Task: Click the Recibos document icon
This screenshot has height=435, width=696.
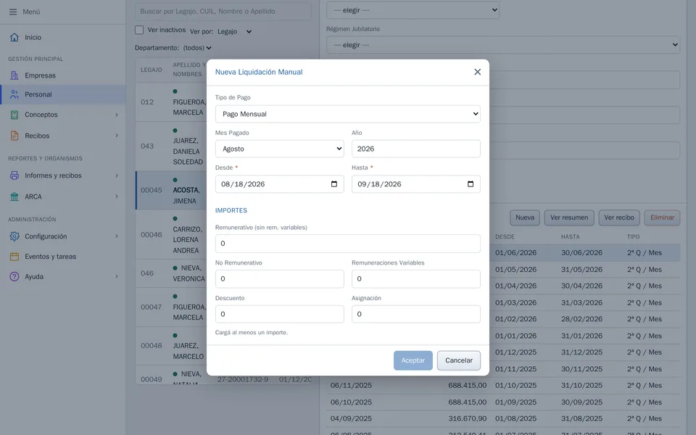Action: (x=14, y=136)
